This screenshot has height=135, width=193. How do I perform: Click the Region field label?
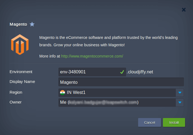(x=16, y=92)
